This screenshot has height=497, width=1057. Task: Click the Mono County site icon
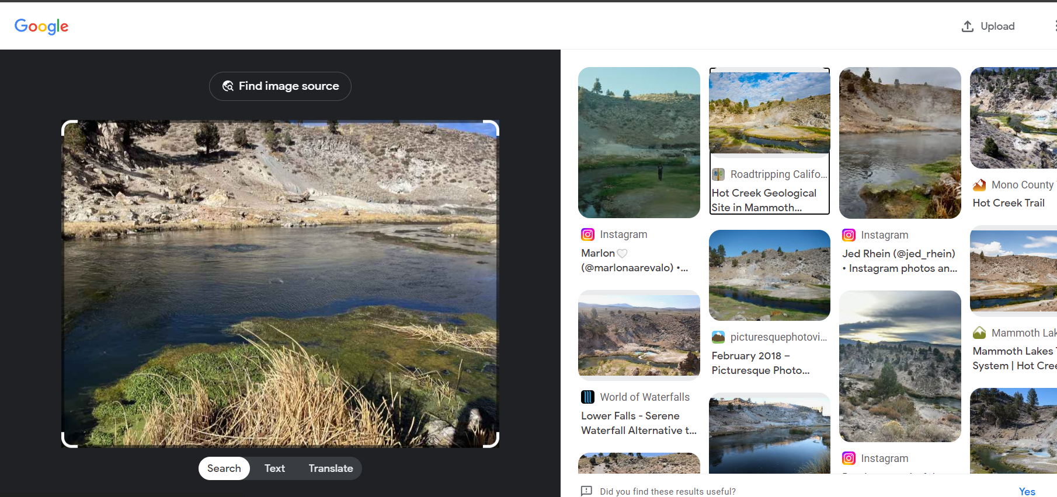pyautogui.click(x=979, y=185)
